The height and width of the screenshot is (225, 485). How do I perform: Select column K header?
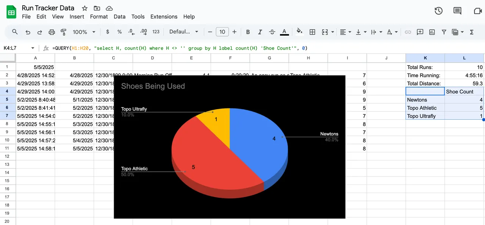click(425, 58)
